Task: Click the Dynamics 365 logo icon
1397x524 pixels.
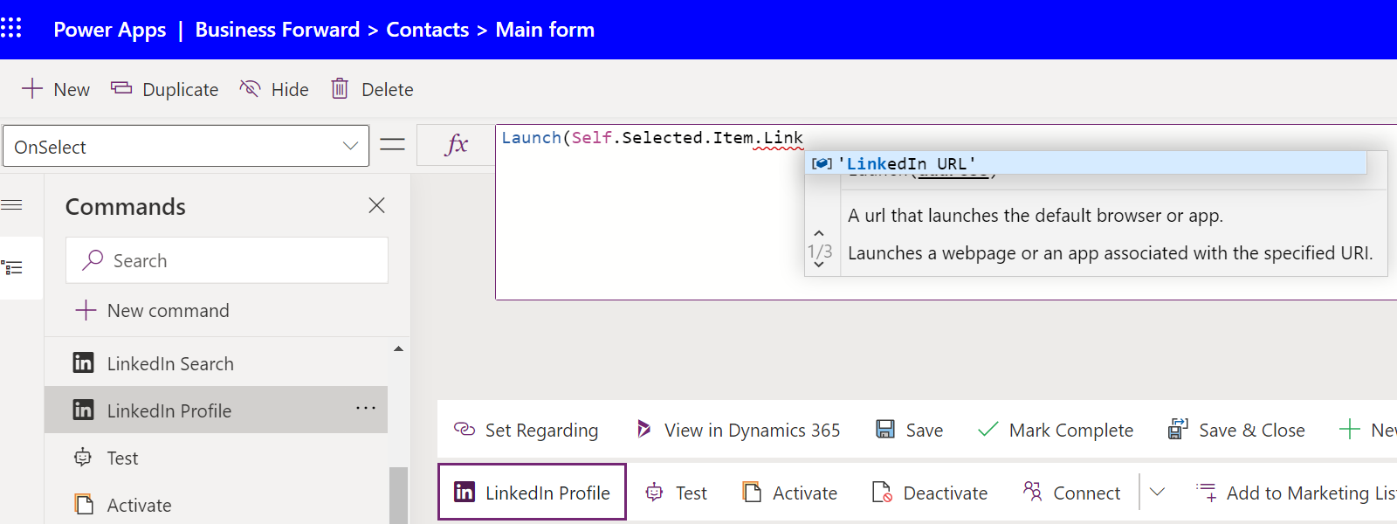Action: [x=643, y=429]
